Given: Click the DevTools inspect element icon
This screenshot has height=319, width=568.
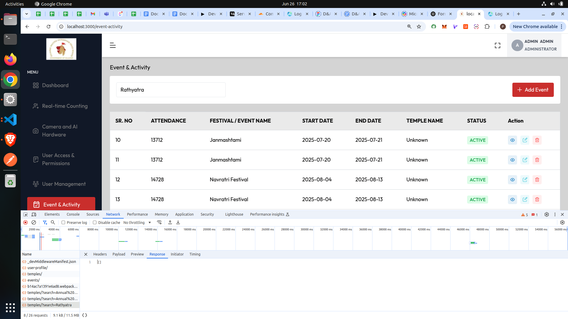Looking at the screenshot, I should [x=25, y=214].
